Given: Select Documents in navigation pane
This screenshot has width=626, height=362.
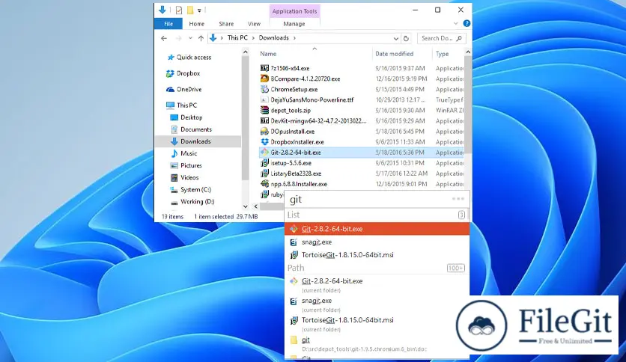Looking at the screenshot, I should pyautogui.click(x=196, y=129).
